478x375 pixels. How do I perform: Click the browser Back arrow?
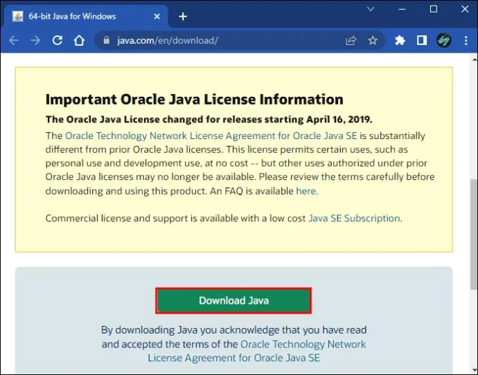(x=14, y=40)
